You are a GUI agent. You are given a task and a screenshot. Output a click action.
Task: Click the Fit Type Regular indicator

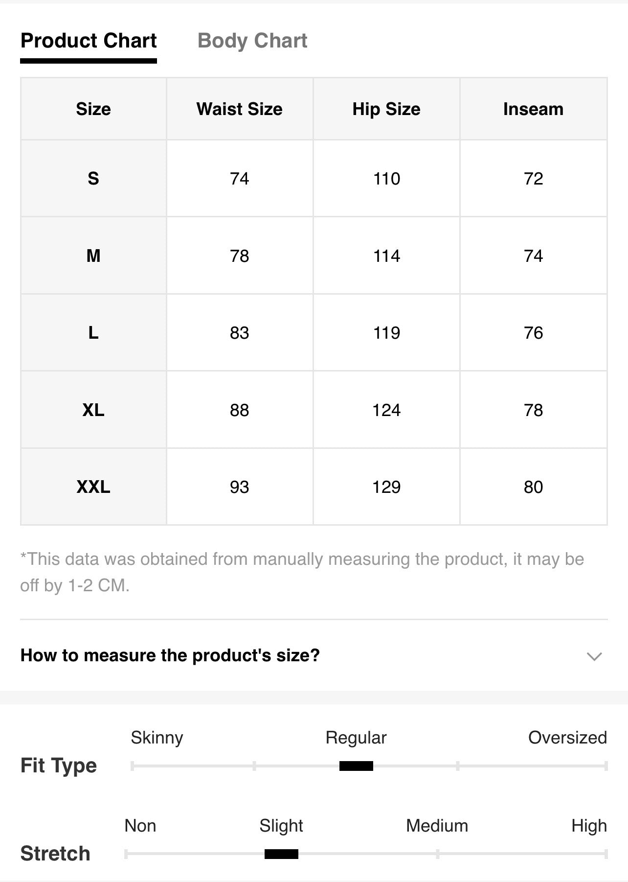(x=356, y=766)
